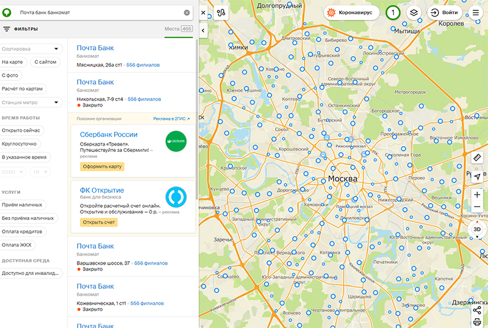488x328 pixels.
Task: Open the route planner icon
Action: tap(221, 12)
